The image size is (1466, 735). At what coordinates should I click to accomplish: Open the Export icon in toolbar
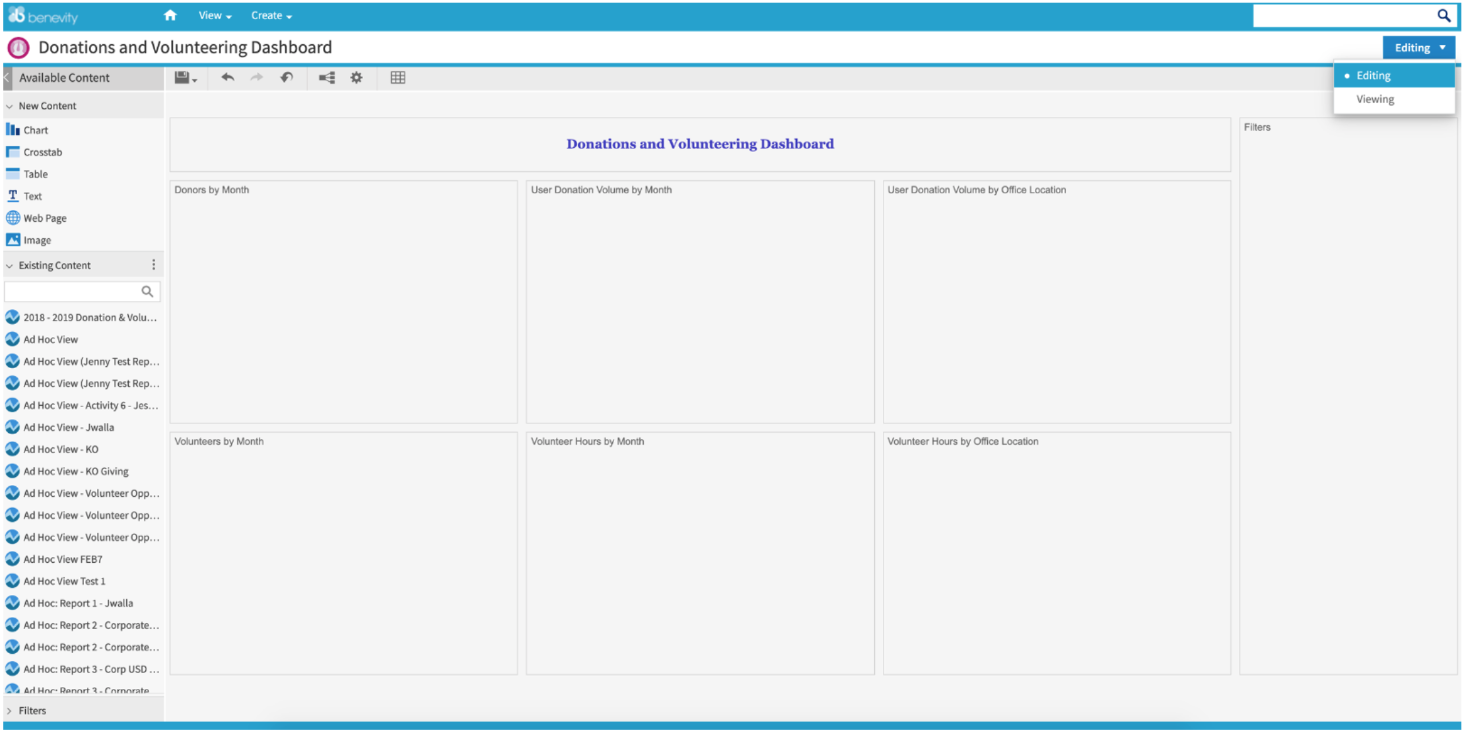[x=327, y=78]
